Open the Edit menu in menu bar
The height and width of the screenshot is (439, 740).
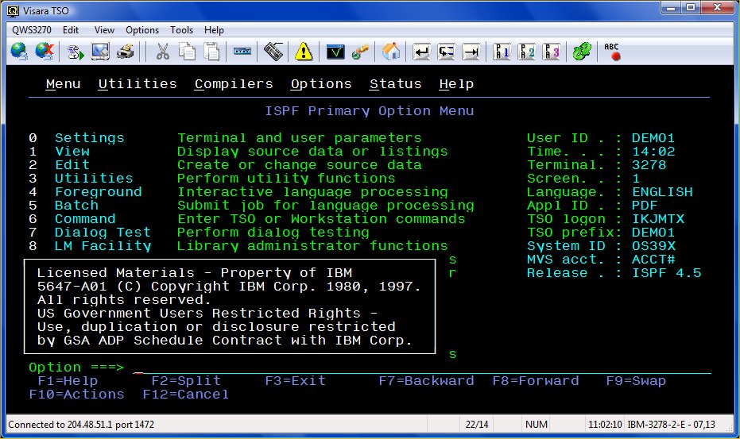point(70,30)
